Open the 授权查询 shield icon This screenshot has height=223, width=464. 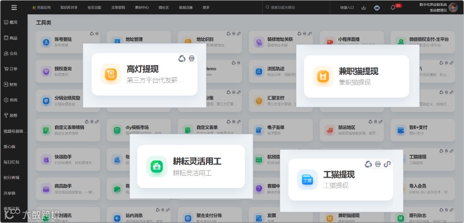[46, 71]
